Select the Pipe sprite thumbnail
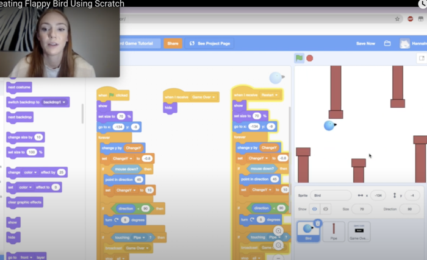This screenshot has width=427, height=260. click(334, 231)
